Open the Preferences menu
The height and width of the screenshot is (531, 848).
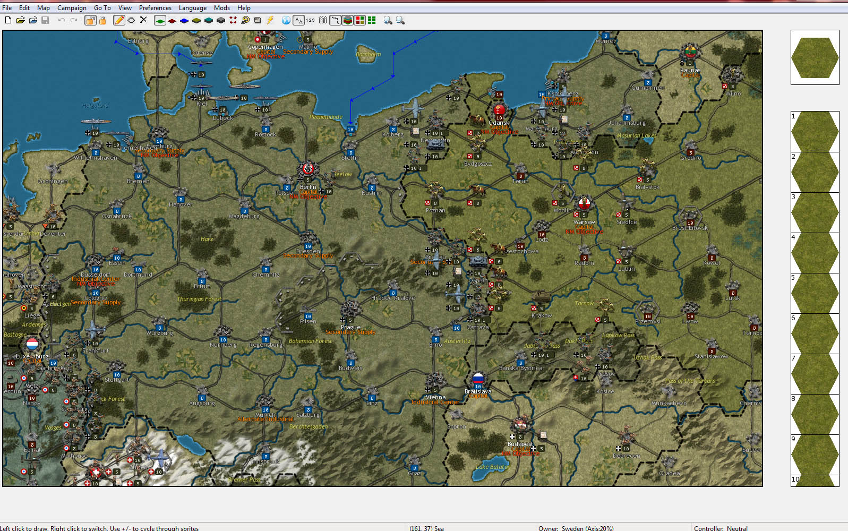155,8
